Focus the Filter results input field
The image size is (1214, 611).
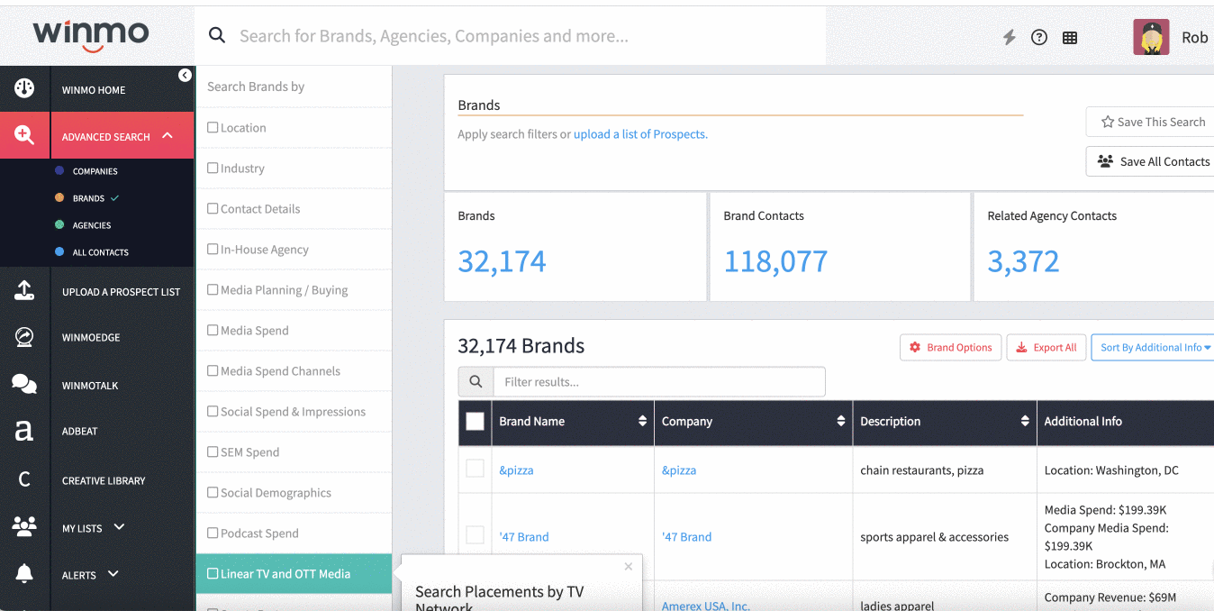659,382
